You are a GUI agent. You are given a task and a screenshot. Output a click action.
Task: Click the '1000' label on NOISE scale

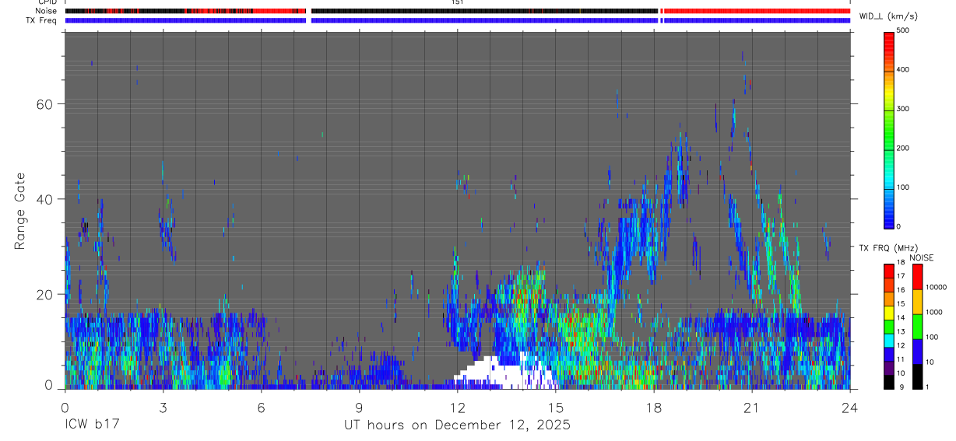(x=933, y=312)
